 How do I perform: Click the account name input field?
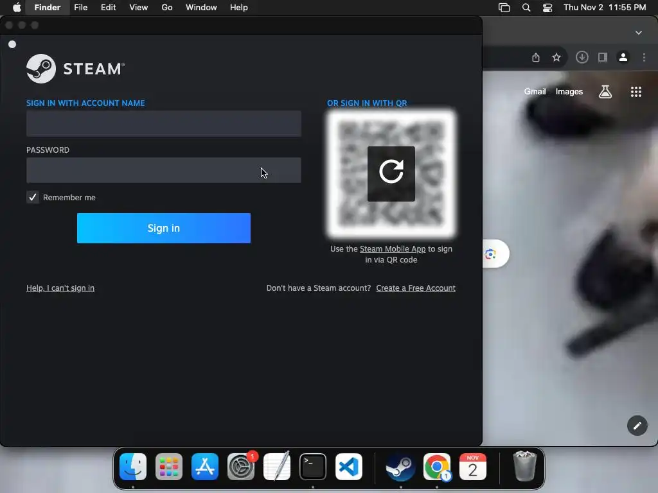164,124
